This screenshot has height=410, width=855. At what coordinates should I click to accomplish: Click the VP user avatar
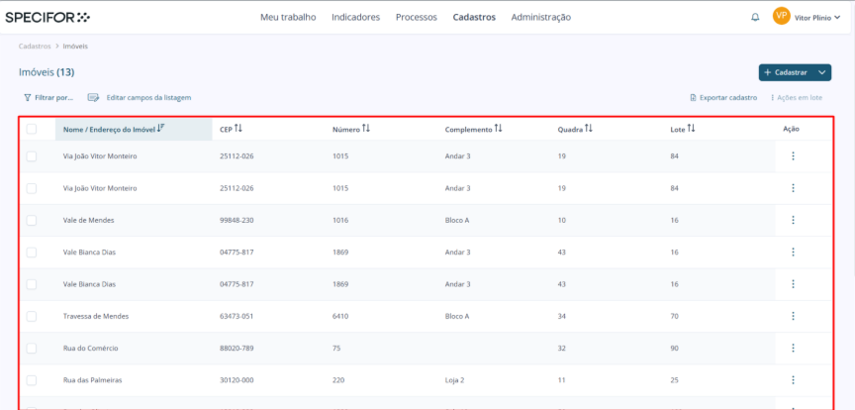click(x=782, y=17)
